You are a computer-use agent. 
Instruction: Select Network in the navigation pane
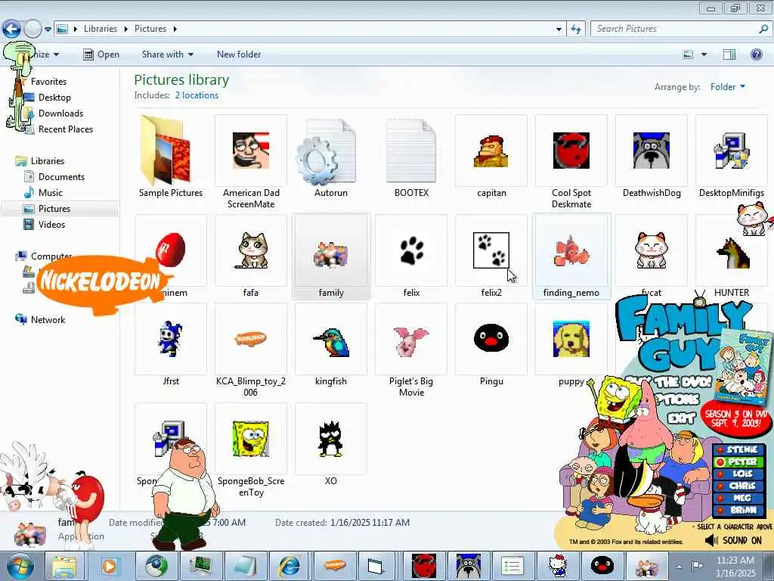pos(48,320)
